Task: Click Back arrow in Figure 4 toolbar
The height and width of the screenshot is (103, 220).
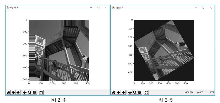Action: [x=119, y=92]
